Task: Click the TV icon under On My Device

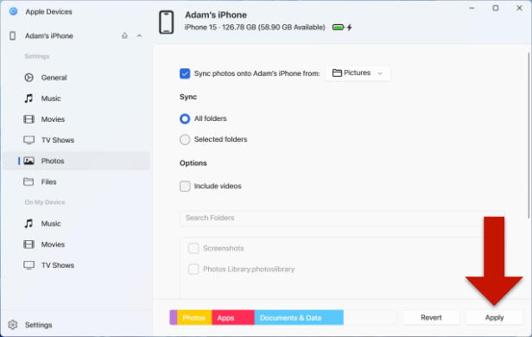Action: pos(28,265)
